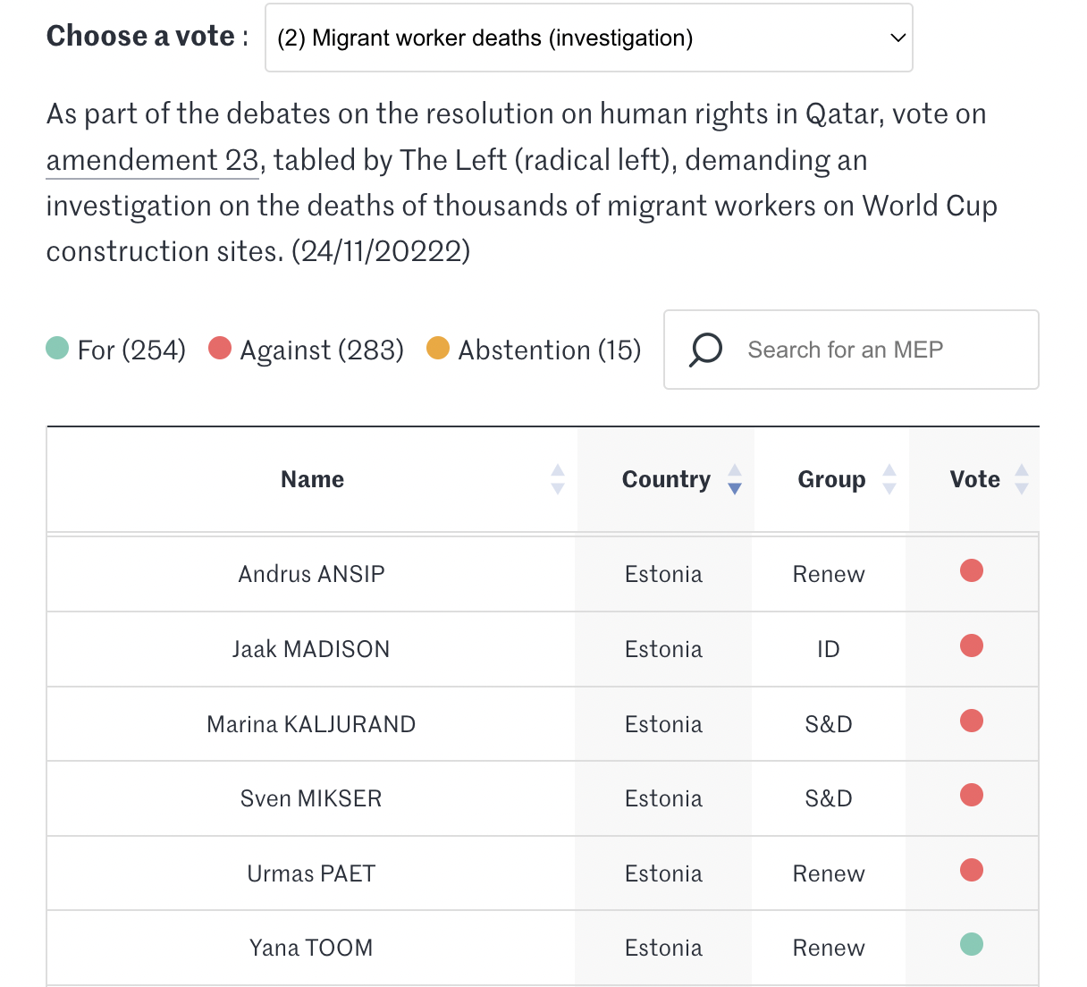Click the search magnifier icon

pyautogui.click(x=705, y=350)
